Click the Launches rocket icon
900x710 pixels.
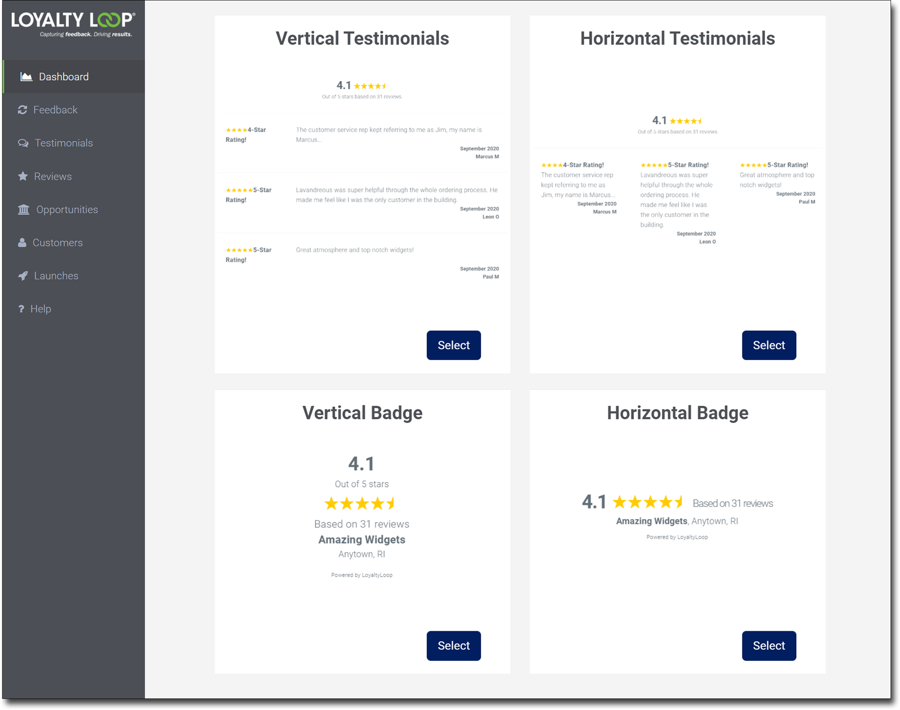pos(23,276)
